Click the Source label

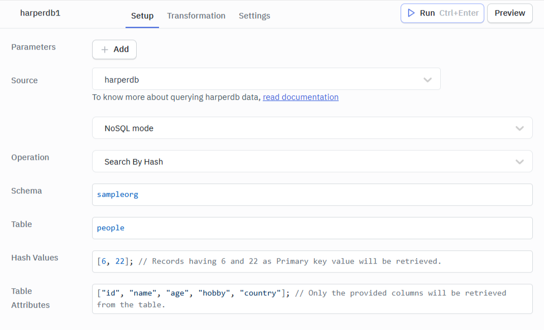[x=25, y=80]
